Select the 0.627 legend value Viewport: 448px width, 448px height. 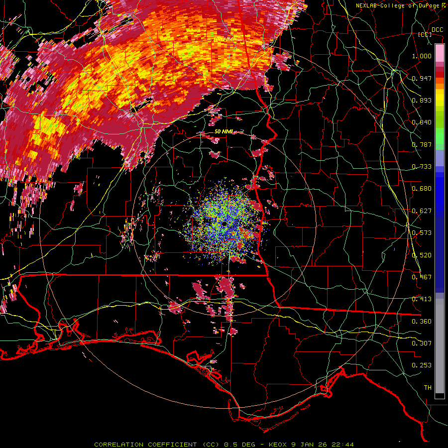point(422,211)
